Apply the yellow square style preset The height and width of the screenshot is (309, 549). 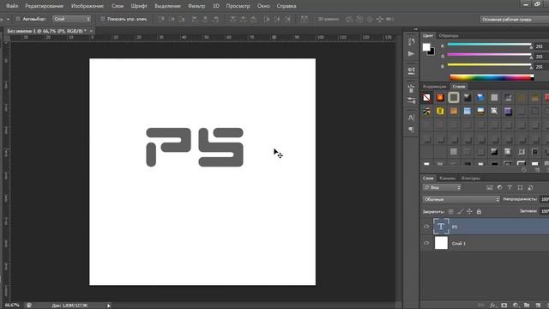(x=440, y=112)
